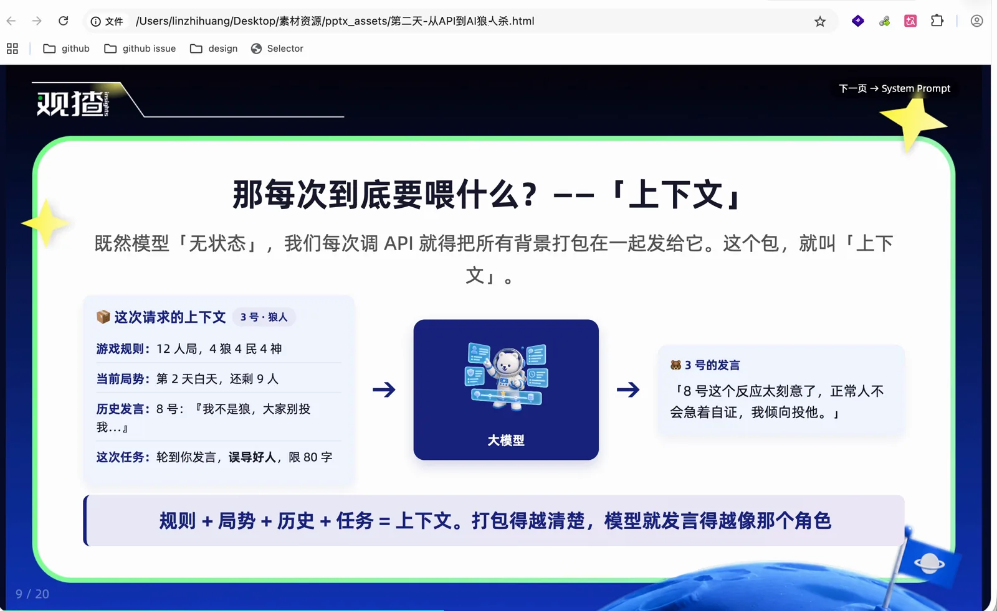997x611 pixels.
Task: Click the planet flag icon
Action: coord(928,563)
